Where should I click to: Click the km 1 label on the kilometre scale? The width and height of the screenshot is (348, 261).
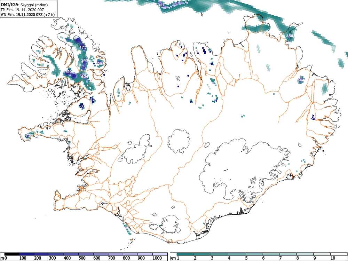pyautogui.click(x=175, y=258)
